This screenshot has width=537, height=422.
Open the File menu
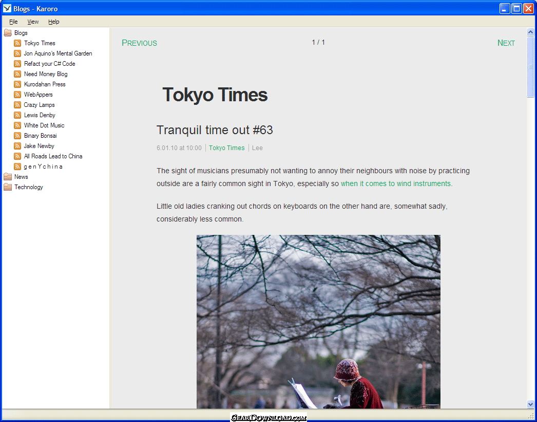(13, 22)
